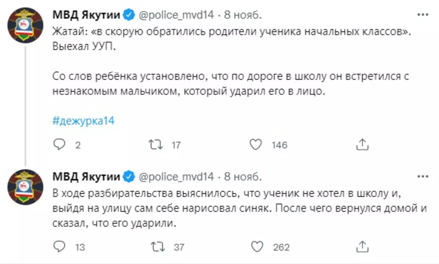This screenshot has height=264, width=439.
Task: Share the first tweet via share icon
Action: tap(362, 144)
